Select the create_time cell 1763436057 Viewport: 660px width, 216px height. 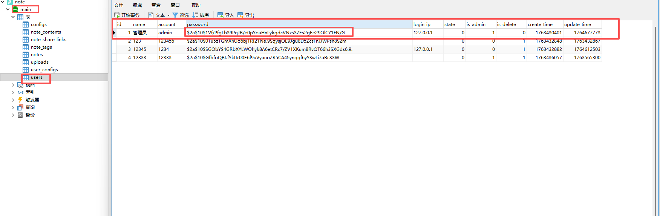click(545, 58)
